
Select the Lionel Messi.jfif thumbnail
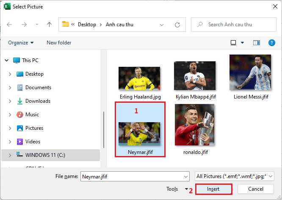pyautogui.click(x=250, y=72)
